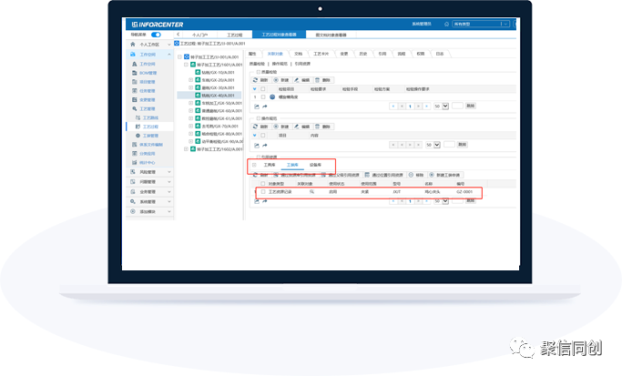Select all rows in 质量检验 table header

pos(262,89)
